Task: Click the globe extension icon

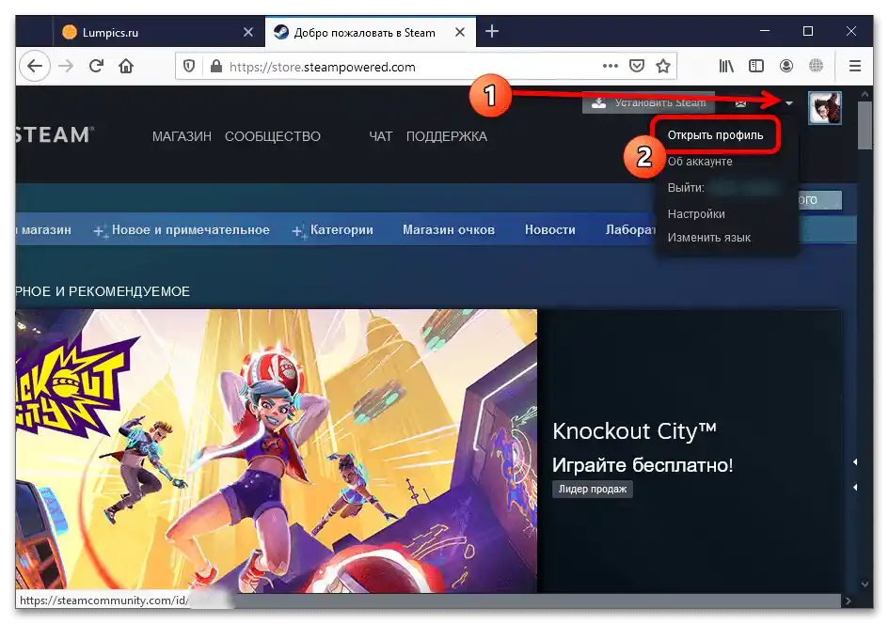Action: [x=816, y=66]
